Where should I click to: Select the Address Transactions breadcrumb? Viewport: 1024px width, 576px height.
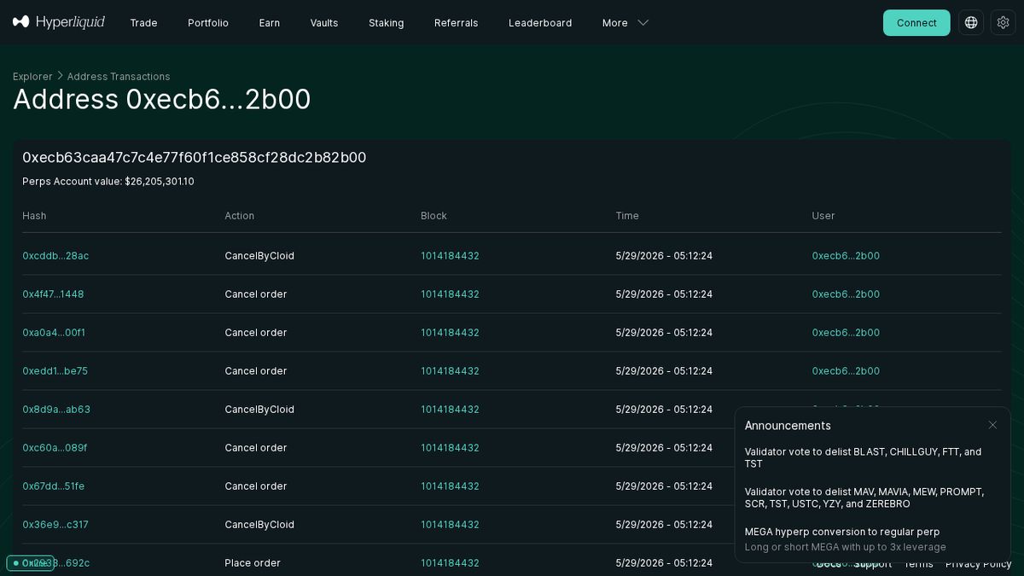click(x=119, y=77)
